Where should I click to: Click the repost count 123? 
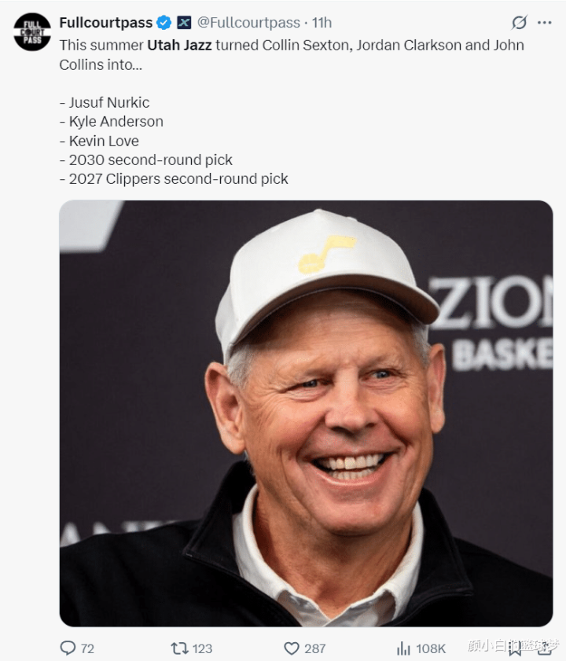pos(202,648)
